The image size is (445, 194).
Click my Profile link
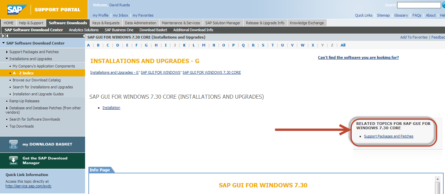pyautogui.click(x=101, y=15)
